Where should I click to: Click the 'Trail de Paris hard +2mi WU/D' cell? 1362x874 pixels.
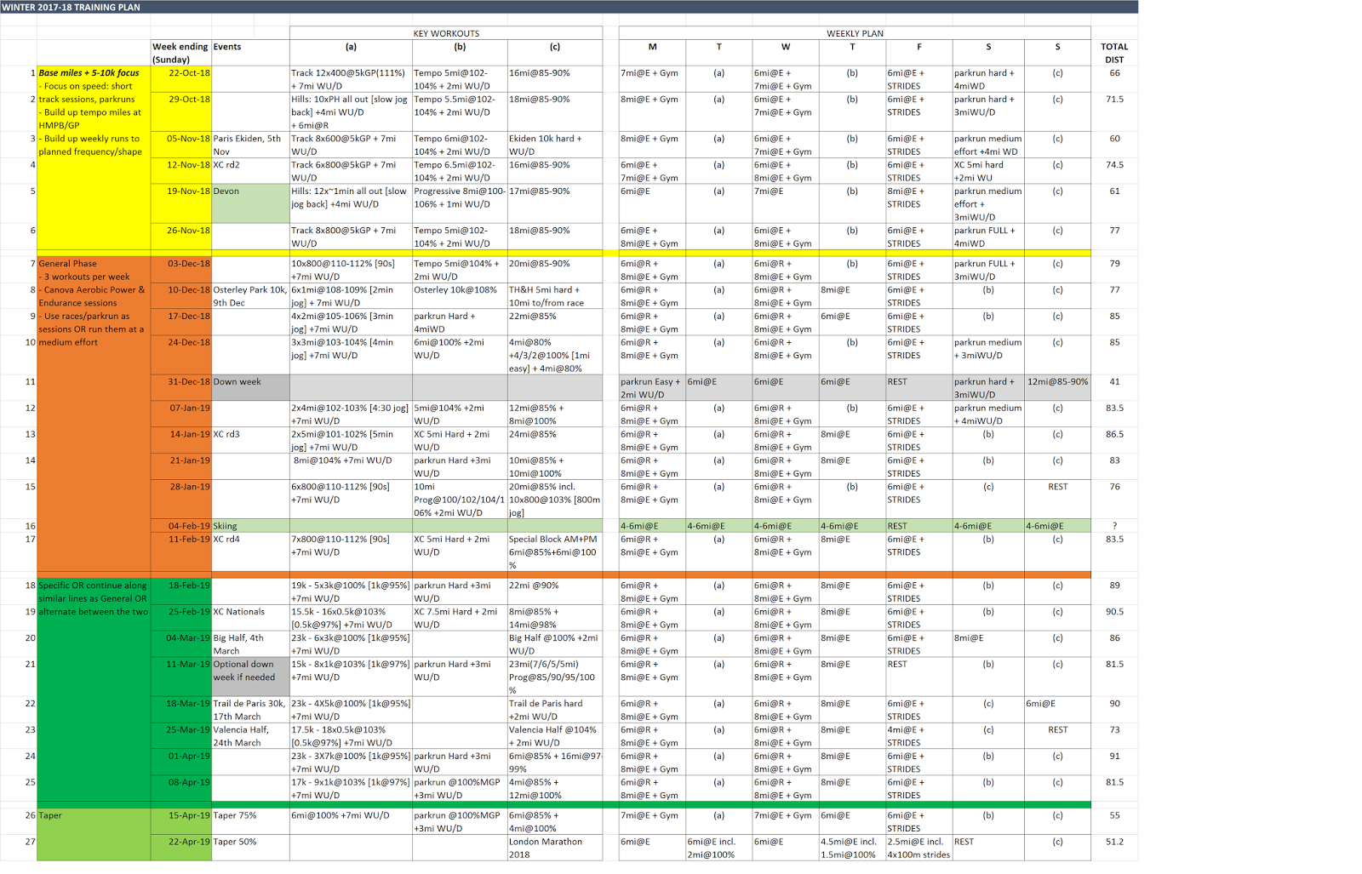click(x=555, y=710)
